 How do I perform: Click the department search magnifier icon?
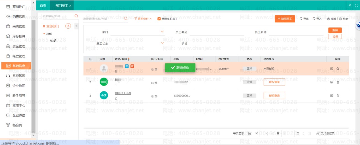pos(76,16)
